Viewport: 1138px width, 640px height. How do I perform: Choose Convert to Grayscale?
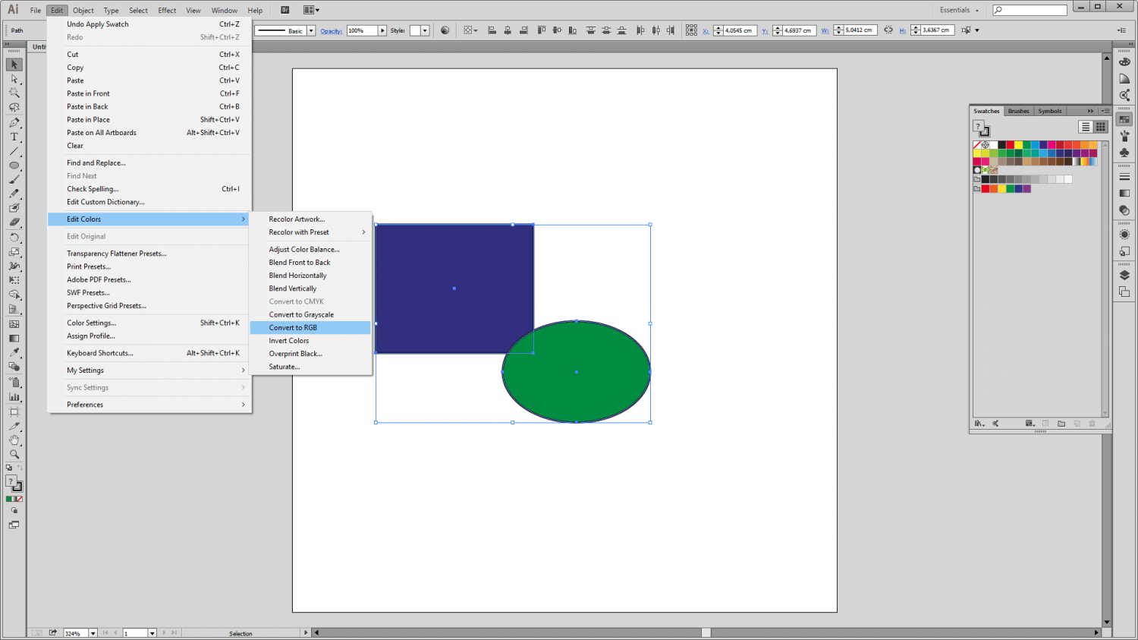[301, 314]
